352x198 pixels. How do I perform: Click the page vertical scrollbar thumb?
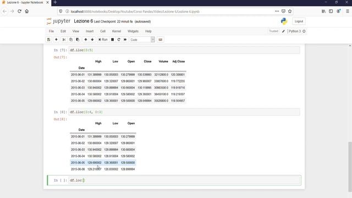(350, 167)
